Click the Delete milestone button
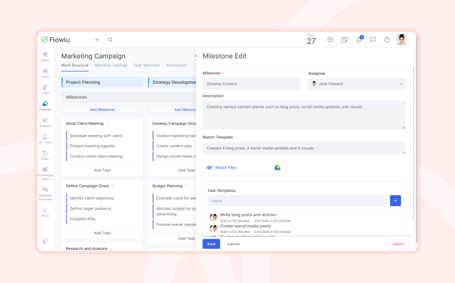The image size is (455, 283). 398,244
